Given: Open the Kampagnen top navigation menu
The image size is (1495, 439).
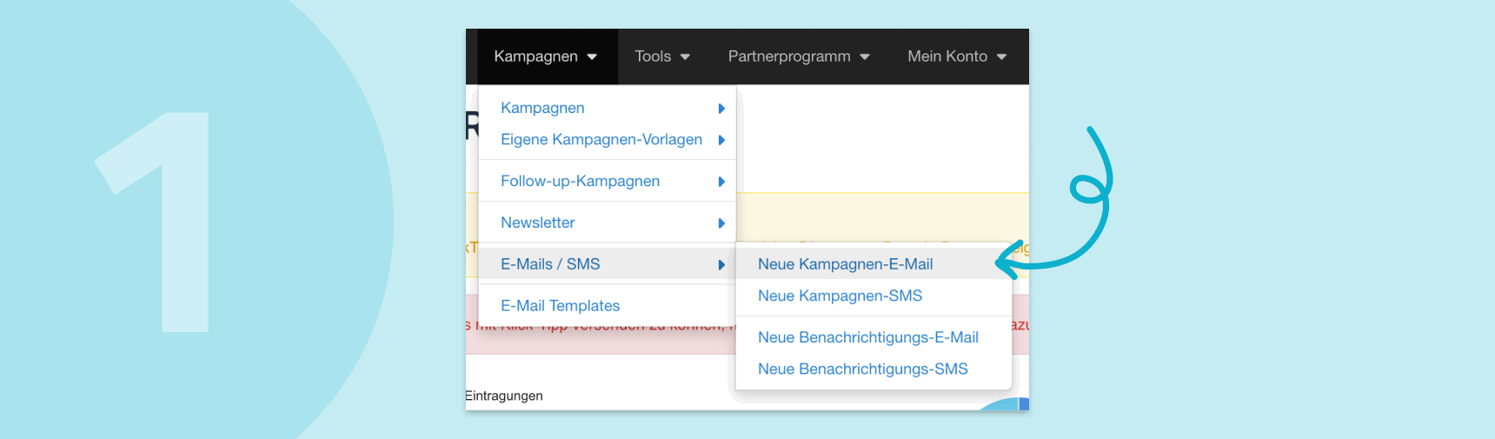Looking at the screenshot, I should (536, 57).
